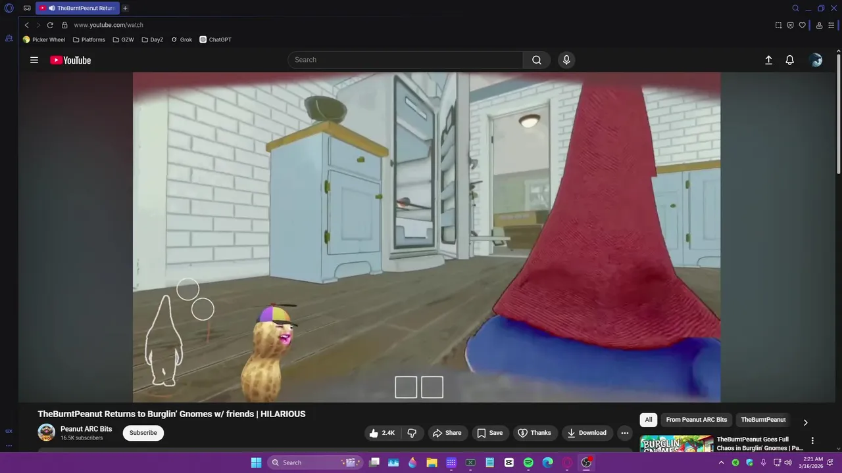Subscribe to Peanut ARC Bits
Screen dimensions: 842x473
tap(143, 433)
